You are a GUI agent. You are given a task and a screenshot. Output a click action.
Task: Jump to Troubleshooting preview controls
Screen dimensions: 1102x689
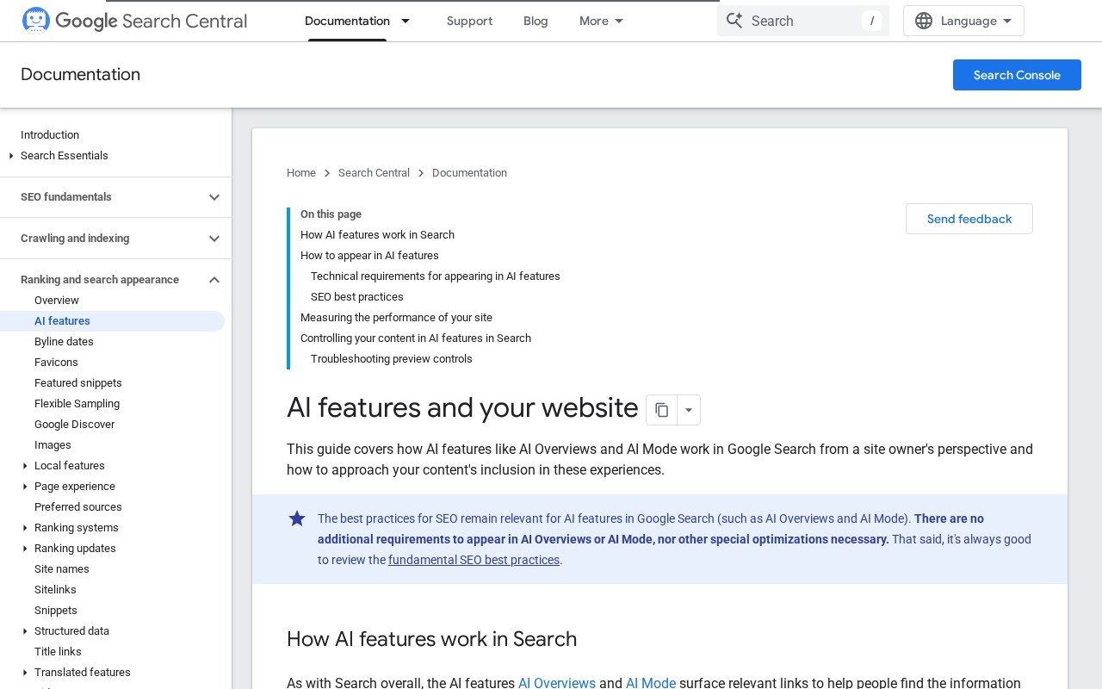click(392, 359)
